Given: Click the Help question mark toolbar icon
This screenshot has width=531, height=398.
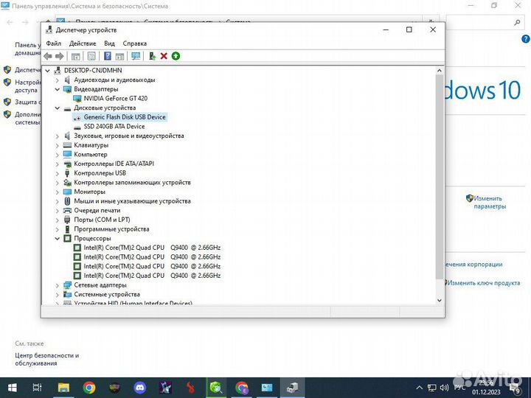Looking at the screenshot, I should point(108,56).
